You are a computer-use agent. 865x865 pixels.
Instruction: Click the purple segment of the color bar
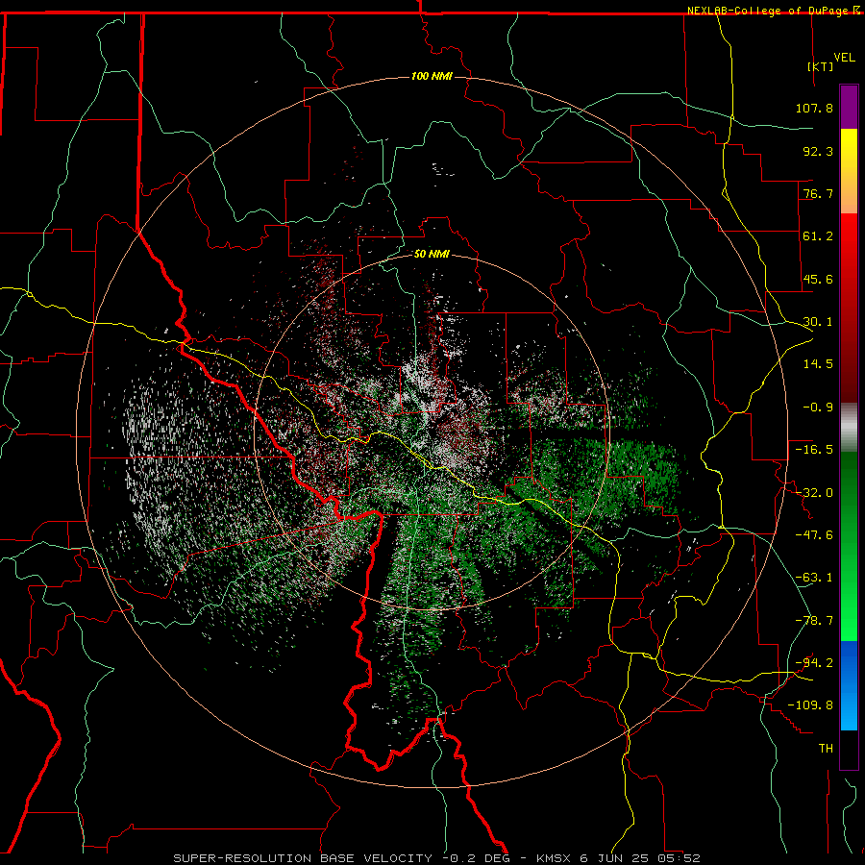tap(849, 107)
